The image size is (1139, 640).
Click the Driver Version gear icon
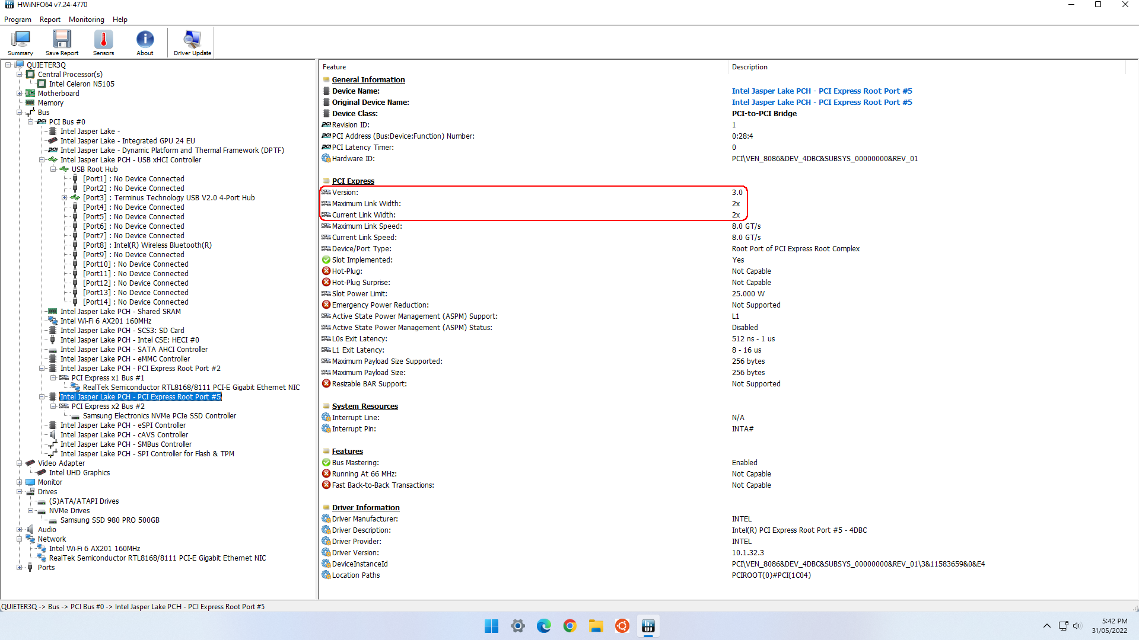tap(326, 553)
